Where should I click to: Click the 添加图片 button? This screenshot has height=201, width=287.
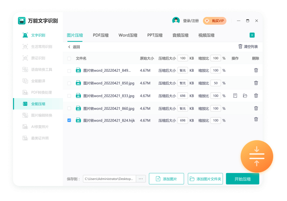166,179
